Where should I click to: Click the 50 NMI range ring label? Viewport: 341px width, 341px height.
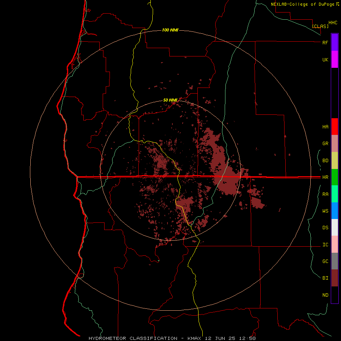(x=170, y=100)
